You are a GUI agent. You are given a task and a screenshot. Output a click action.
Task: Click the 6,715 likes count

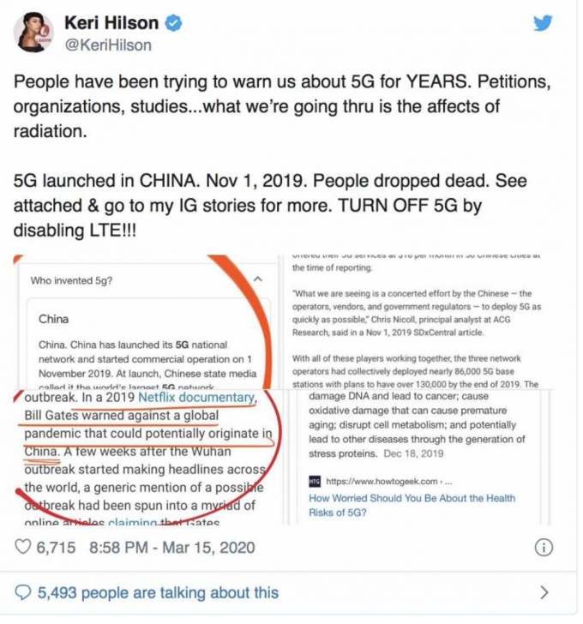point(58,548)
